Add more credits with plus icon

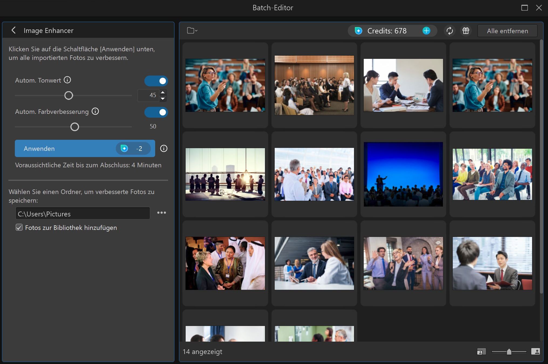pos(426,31)
